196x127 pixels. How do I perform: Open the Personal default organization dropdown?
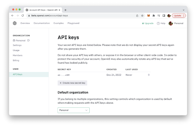click(x=74, y=110)
